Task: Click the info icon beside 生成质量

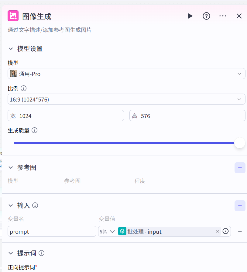Action: pos(35,130)
